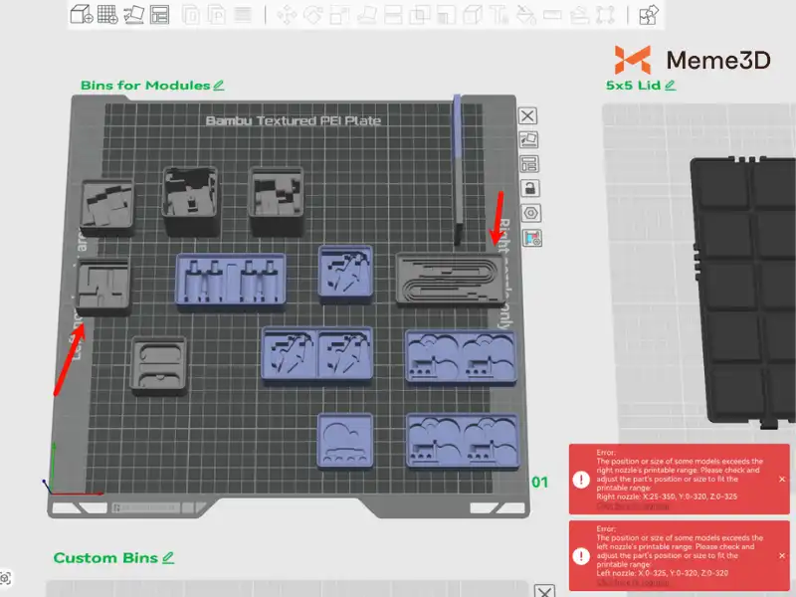The width and height of the screenshot is (796, 597).
Task: Remove plate with the X icon
Action: (x=528, y=116)
